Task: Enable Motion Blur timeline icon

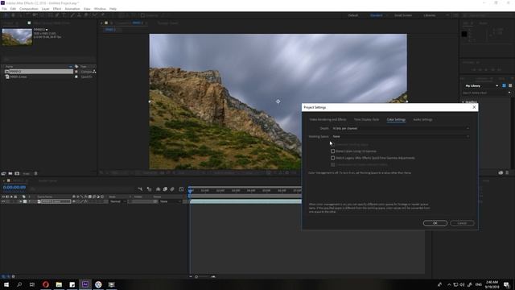Action: [x=172, y=189]
